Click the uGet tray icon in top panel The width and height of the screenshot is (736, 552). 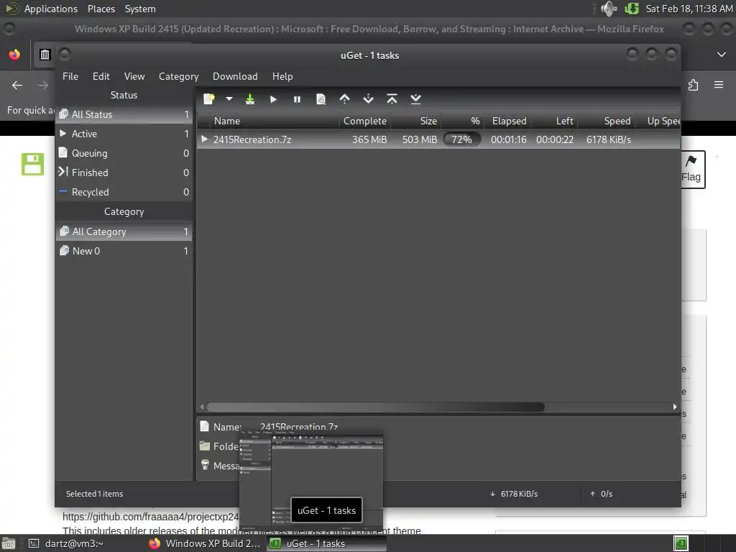(x=632, y=9)
